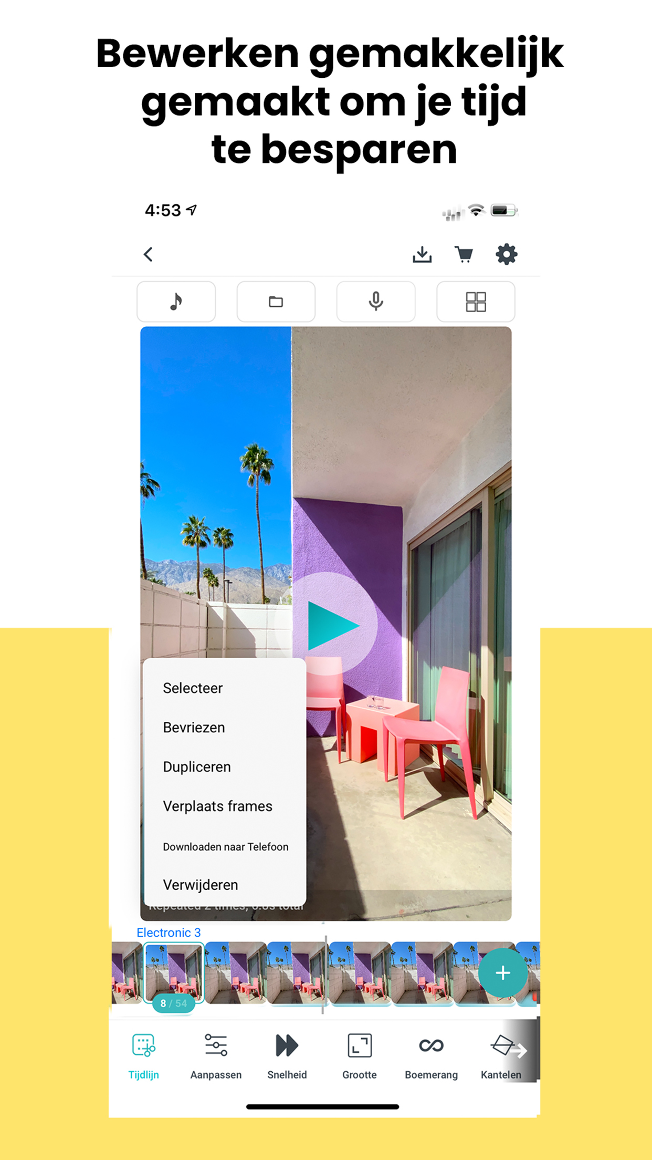This screenshot has width=652, height=1160.
Task: Tap the timeline playhead marker
Action: click(x=324, y=975)
